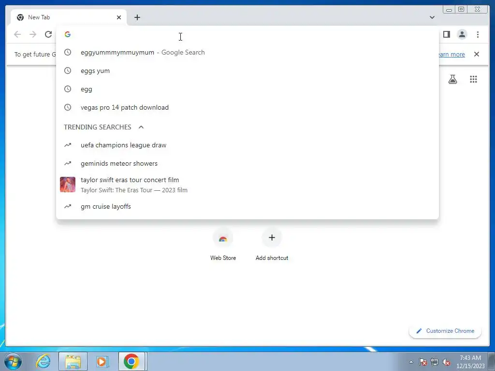The height and width of the screenshot is (371, 495).
Task: Click the browser back arrow
Action: pos(17,34)
